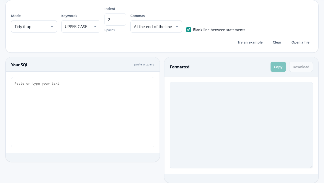Click the Copy button

point(278,67)
